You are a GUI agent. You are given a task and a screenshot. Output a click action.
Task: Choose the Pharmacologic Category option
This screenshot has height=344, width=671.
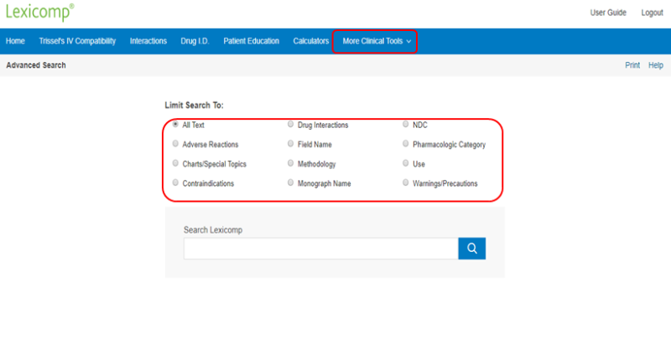406,144
